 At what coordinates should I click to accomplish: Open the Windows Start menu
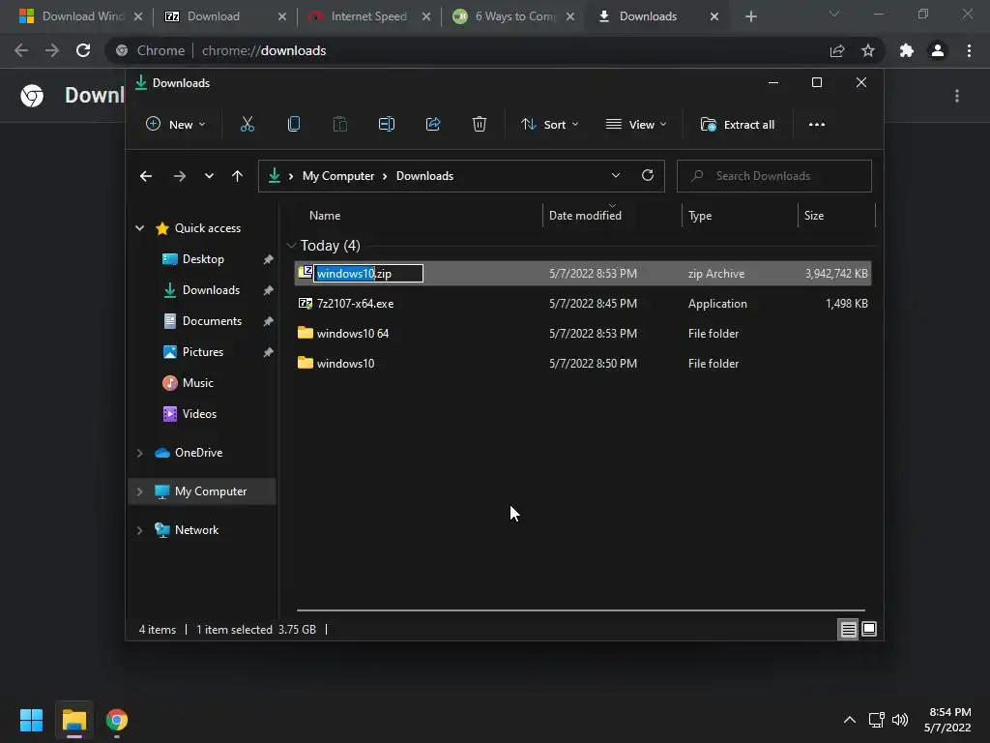point(31,720)
